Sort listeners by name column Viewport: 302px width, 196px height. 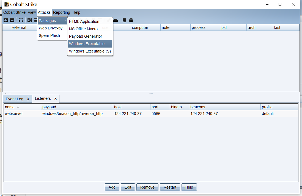click(x=22, y=107)
